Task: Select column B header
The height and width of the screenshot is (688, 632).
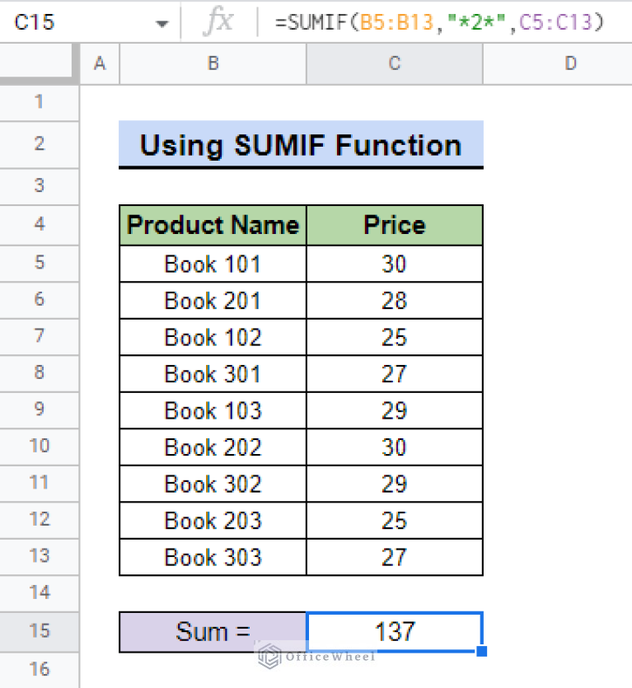Action: pos(213,63)
